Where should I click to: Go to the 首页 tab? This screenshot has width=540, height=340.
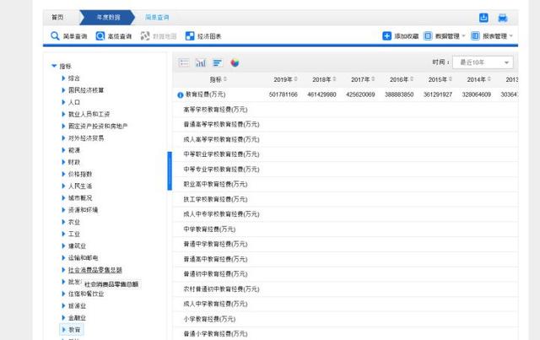click(x=57, y=17)
